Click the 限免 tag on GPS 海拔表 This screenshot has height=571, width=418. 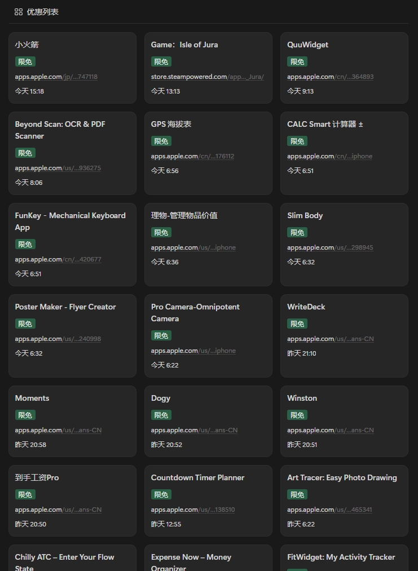pyautogui.click(x=161, y=141)
